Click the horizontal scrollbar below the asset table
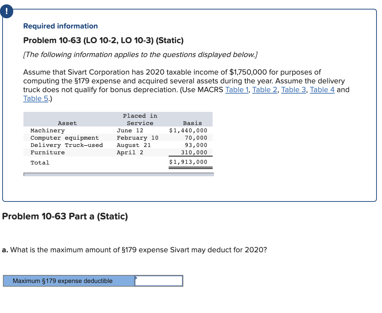 click(119, 174)
